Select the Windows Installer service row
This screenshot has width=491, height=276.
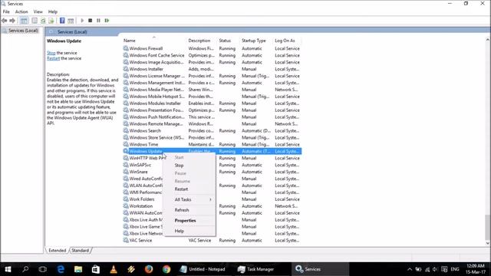click(x=212, y=69)
